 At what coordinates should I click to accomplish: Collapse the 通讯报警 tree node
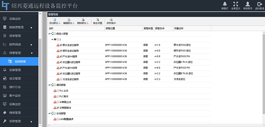[49, 85]
